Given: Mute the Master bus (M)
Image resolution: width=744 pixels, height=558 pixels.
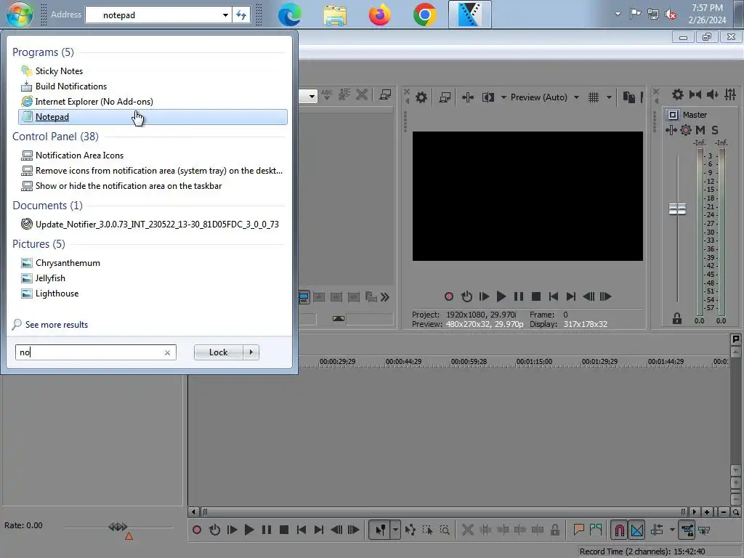Looking at the screenshot, I should 700,130.
